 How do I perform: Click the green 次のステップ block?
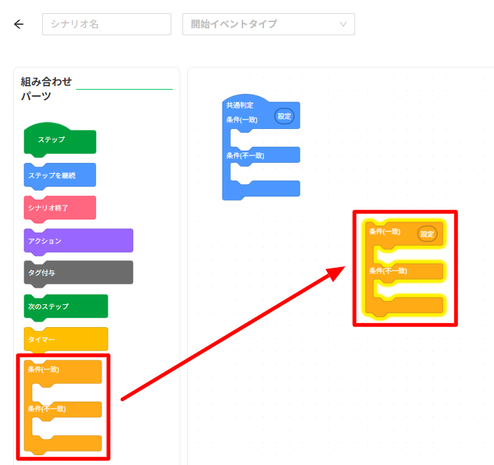(x=65, y=306)
